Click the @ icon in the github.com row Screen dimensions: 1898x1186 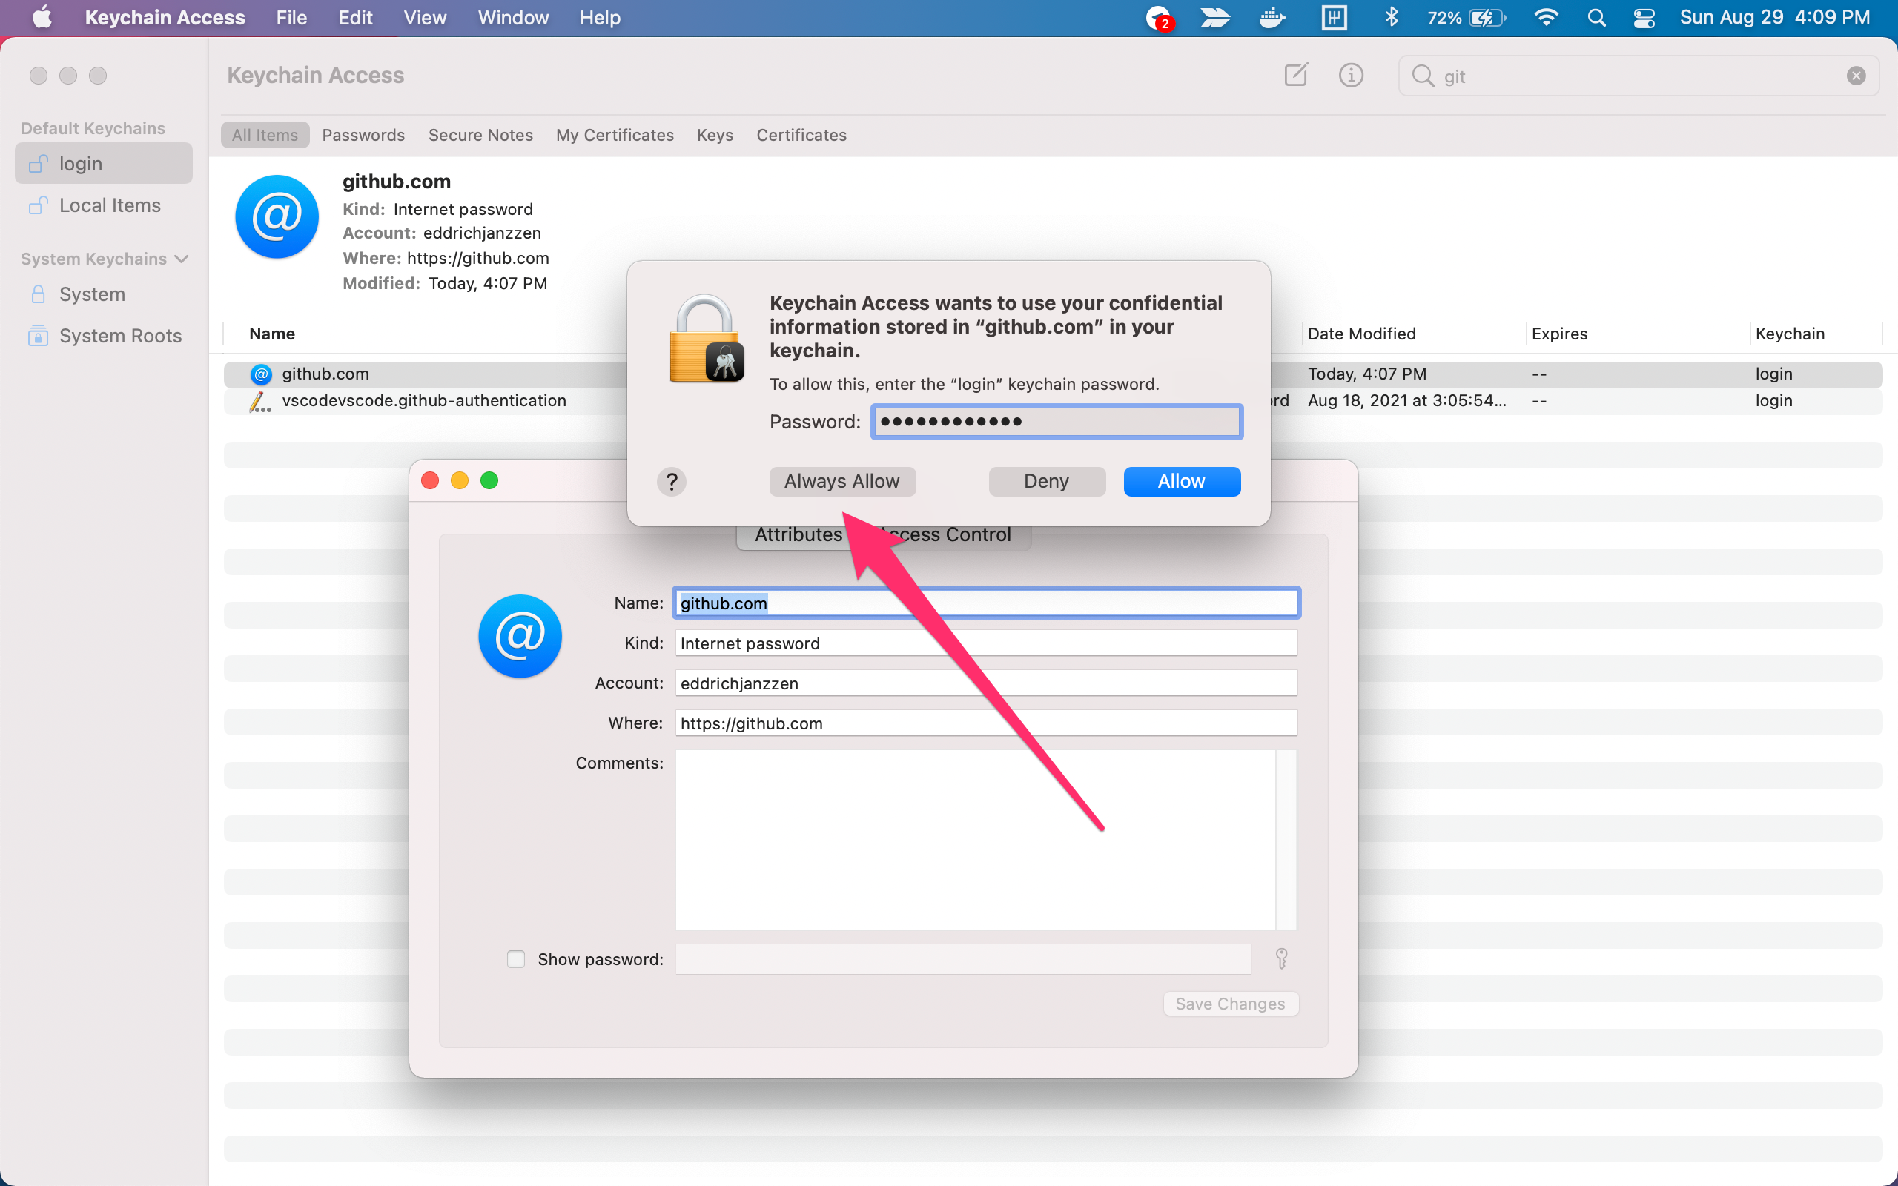[x=260, y=374]
